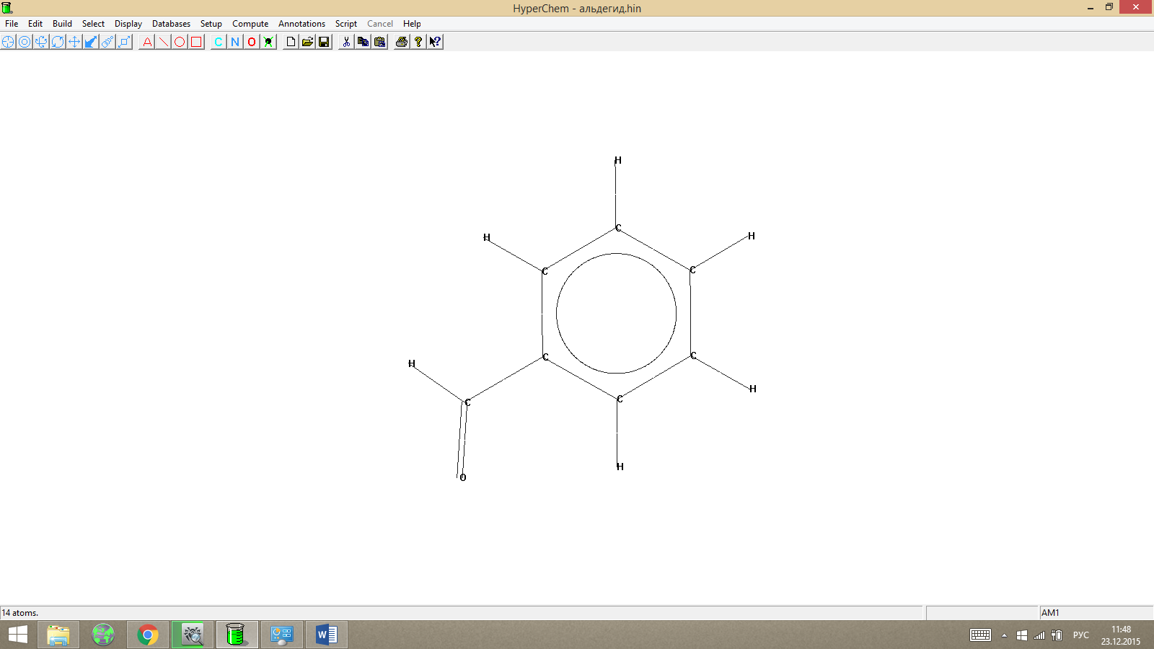Open the Build menu
This screenshot has width=1154, height=649.
pyautogui.click(x=62, y=24)
